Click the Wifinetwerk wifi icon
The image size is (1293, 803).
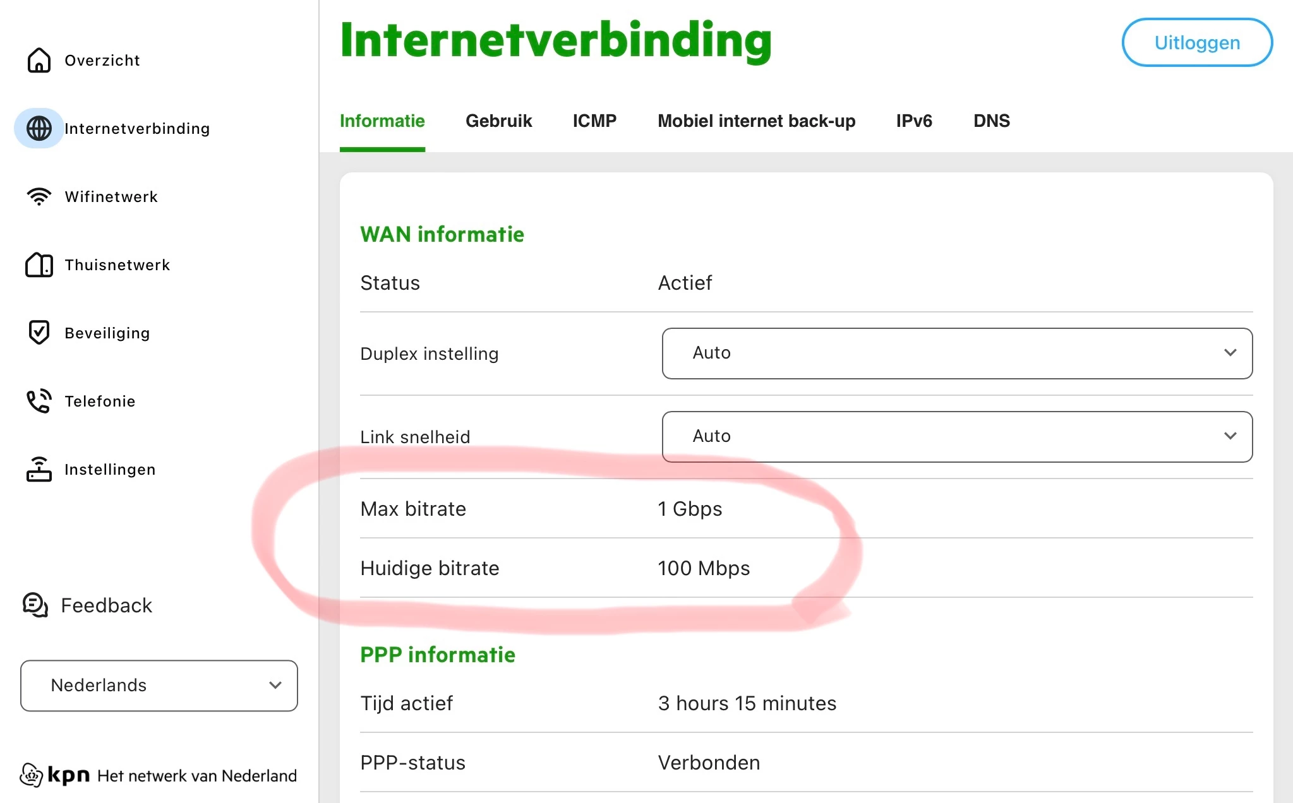coord(39,196)
